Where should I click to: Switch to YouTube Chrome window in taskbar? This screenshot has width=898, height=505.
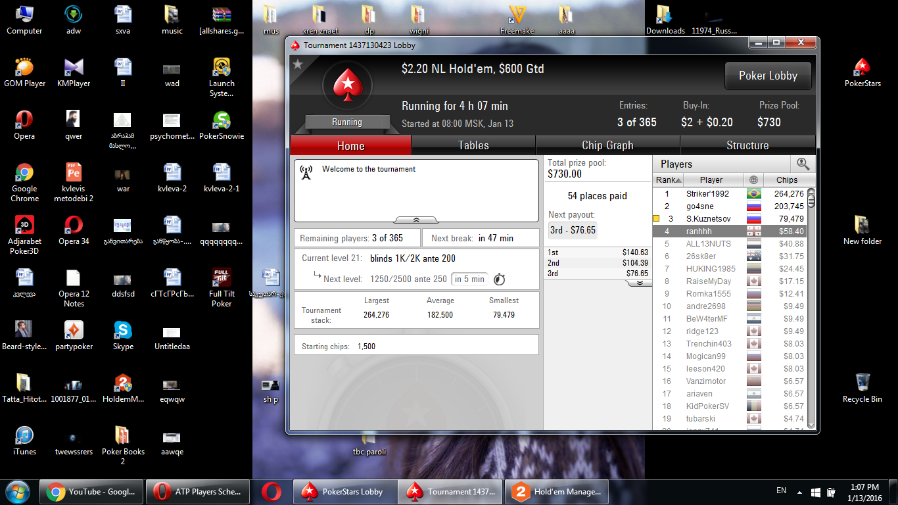coord(91,491)
